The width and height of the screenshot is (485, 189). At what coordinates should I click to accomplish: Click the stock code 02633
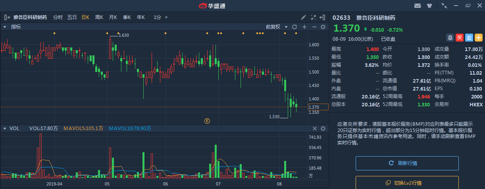(x=341, y=18)
